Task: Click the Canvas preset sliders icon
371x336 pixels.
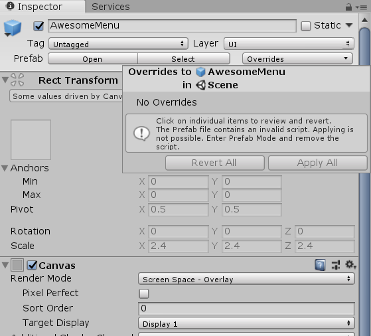Action: coord(336,265)
